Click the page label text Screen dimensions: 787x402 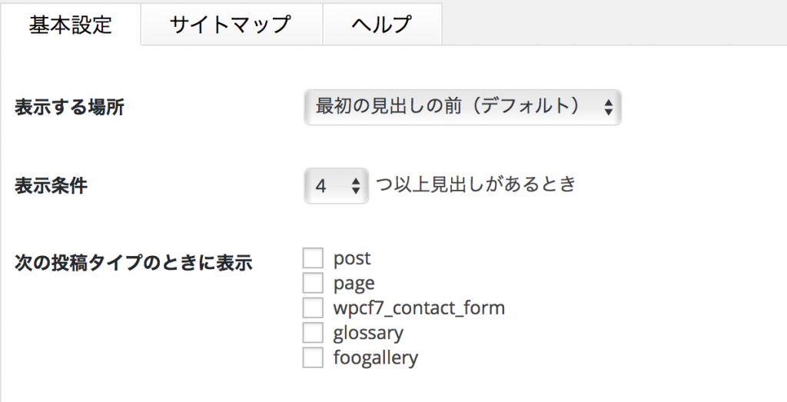coord(354,284)
